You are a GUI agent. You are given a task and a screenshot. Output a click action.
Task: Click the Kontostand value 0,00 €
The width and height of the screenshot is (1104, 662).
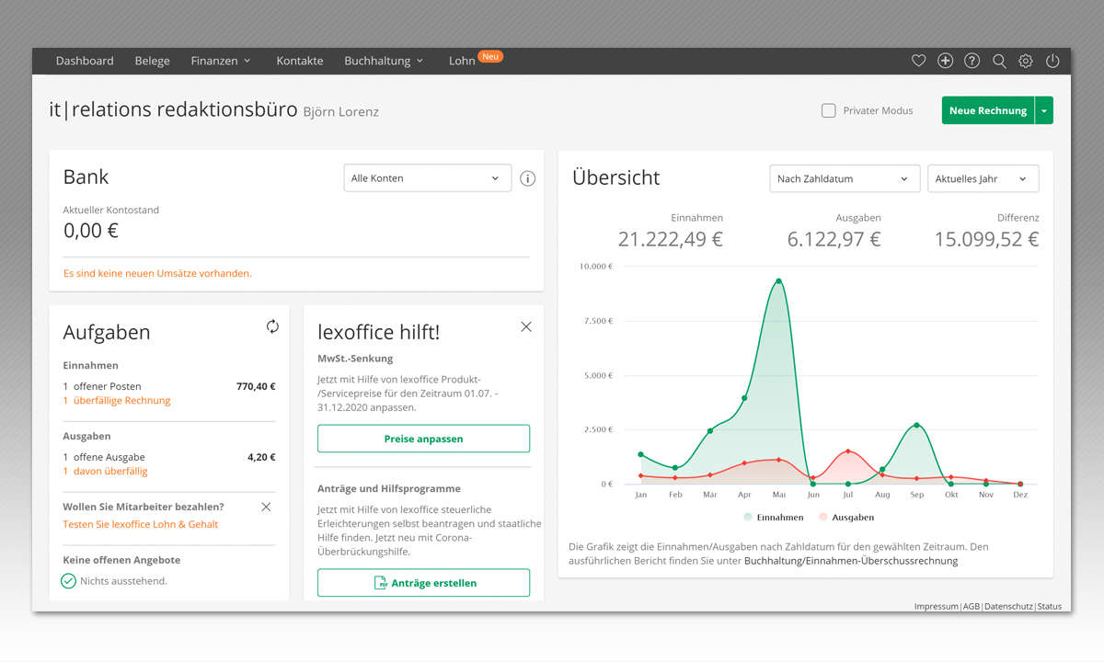[91, 231]
